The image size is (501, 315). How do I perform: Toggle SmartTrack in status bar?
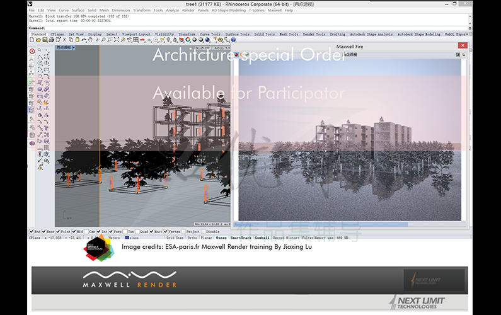(x=241, y=238)
